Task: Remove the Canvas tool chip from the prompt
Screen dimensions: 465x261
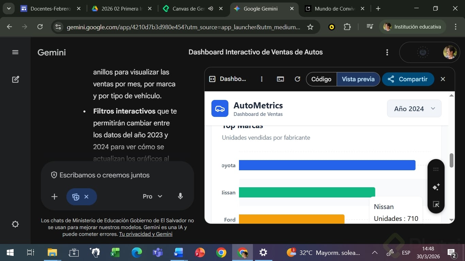Action: (86, 197)
